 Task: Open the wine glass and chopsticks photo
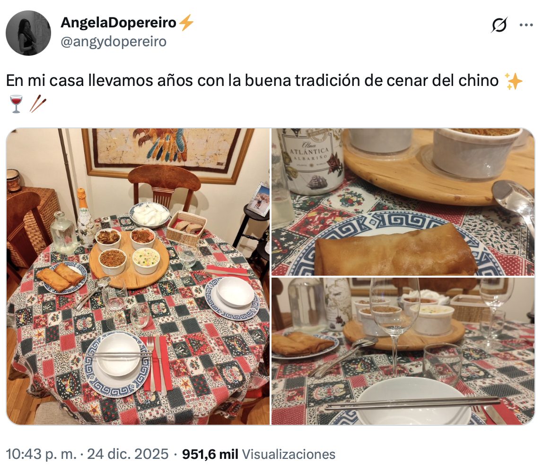pyautogui.click(x=403, y=351)
